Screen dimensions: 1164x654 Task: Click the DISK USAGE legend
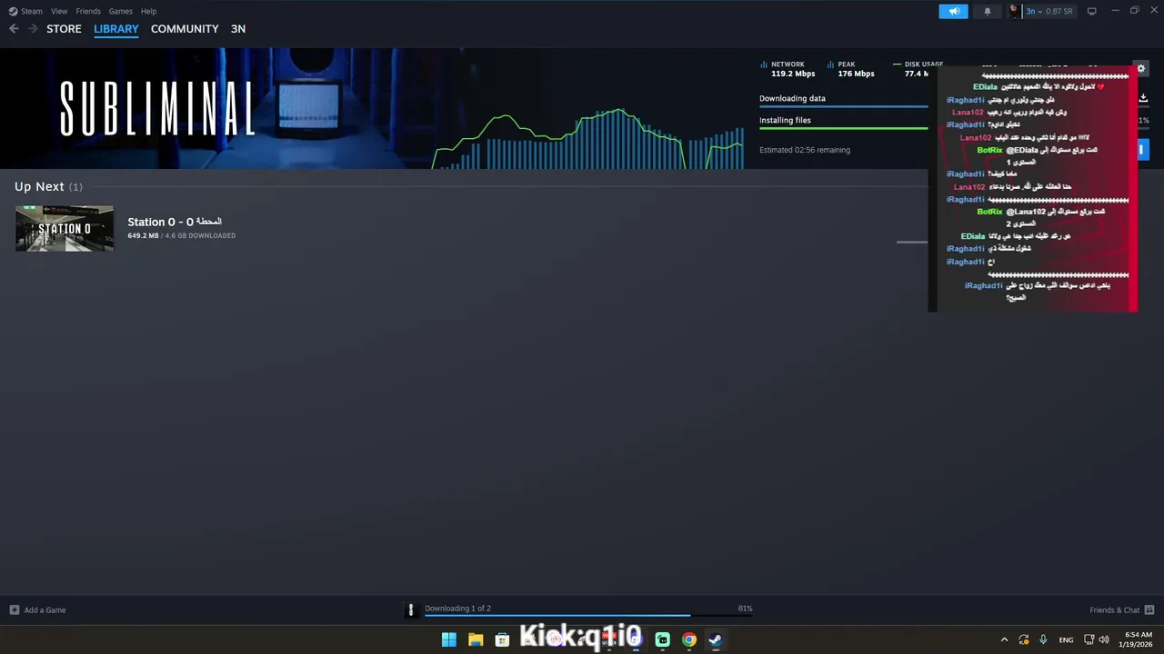pyautogui.click(x=918, y=64)
